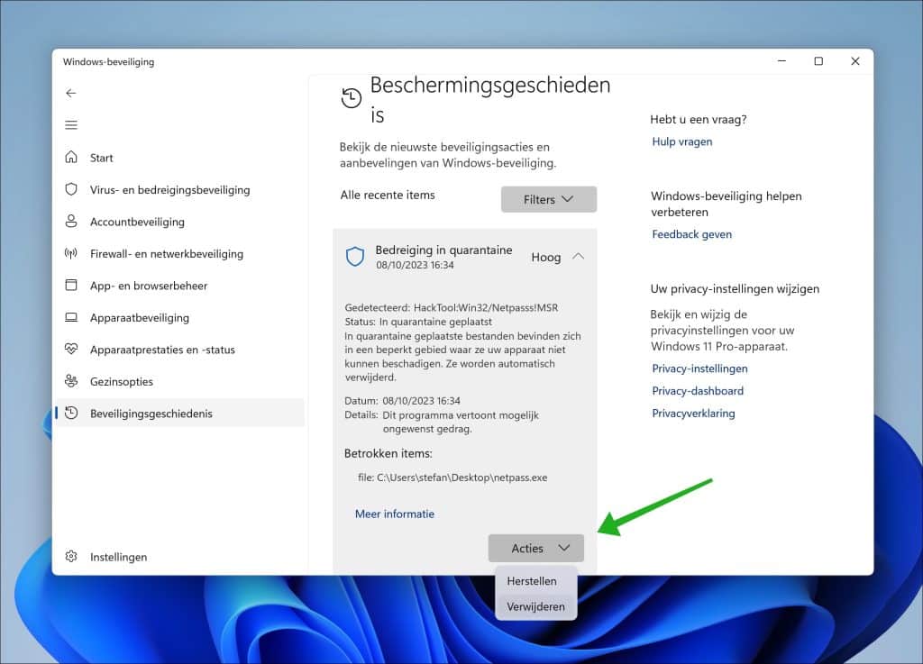This screenshot has width=923, height=664.
Task: Click the blue shield icon on quarantine item
Action: click(x=355, y=257)
